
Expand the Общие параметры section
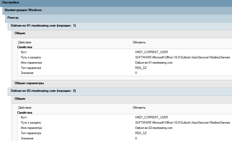pos(122,84)
